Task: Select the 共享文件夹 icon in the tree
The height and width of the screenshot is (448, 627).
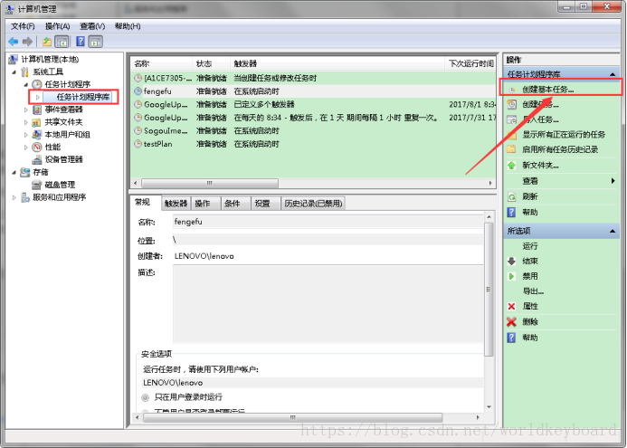Action: click(37, 122)
